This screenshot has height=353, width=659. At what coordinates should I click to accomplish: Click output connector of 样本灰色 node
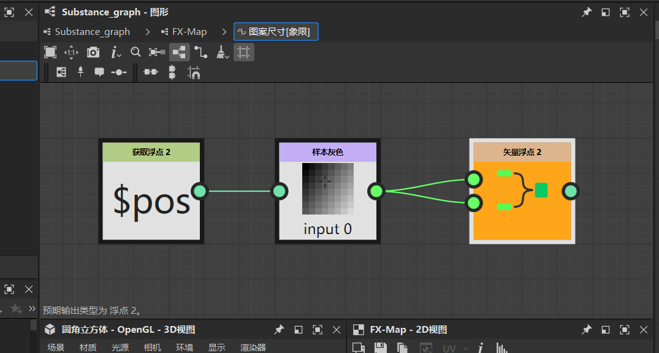pyautogui.click(x=376, y=191)
